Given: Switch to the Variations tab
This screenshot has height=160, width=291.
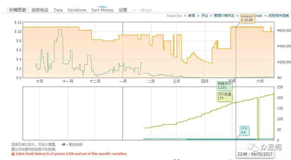Looking at the screenshot, I should [77, 10].
